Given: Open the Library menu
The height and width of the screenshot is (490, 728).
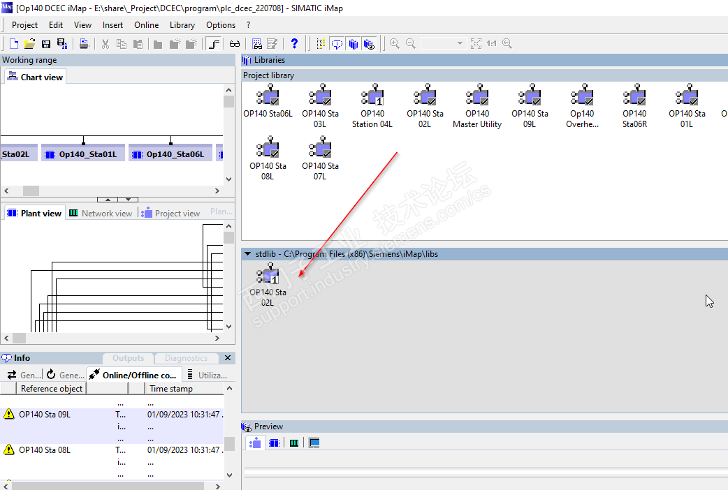Looking at the screenshot, I should point(182,25).
